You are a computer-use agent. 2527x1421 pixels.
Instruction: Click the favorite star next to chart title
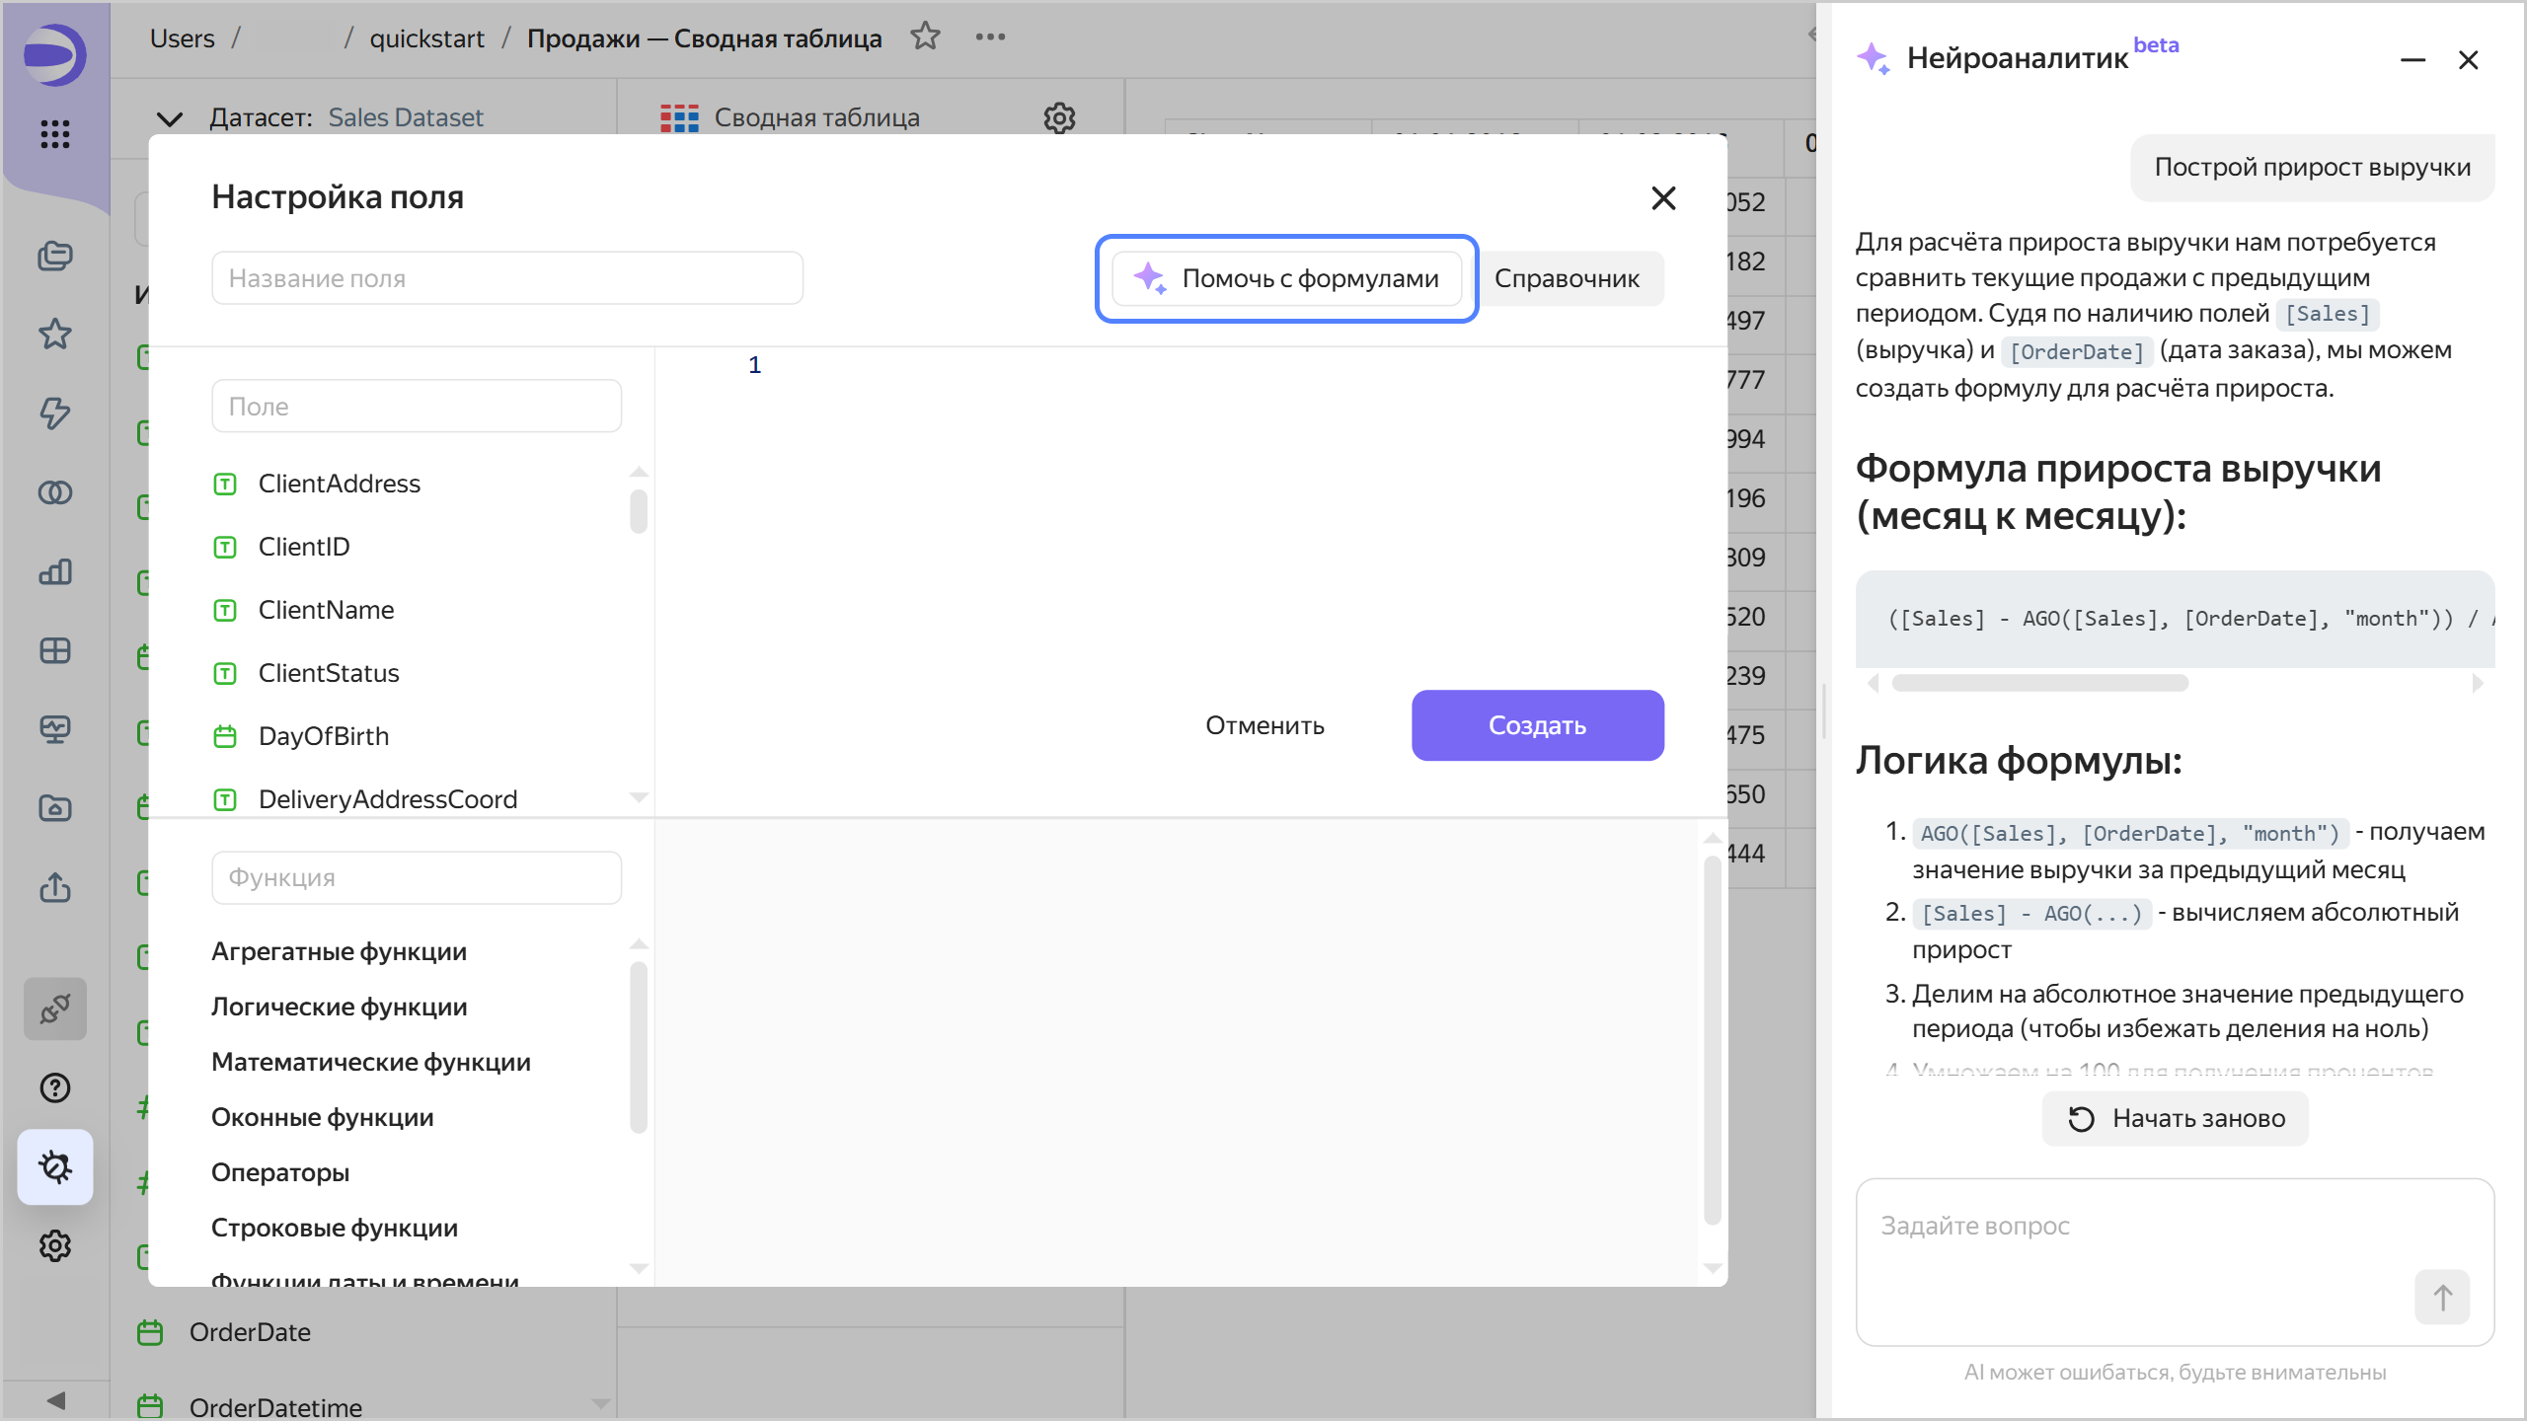925,37
